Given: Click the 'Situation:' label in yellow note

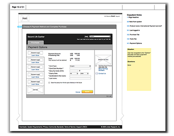Looking at the screenshot, I should [131, 49].
